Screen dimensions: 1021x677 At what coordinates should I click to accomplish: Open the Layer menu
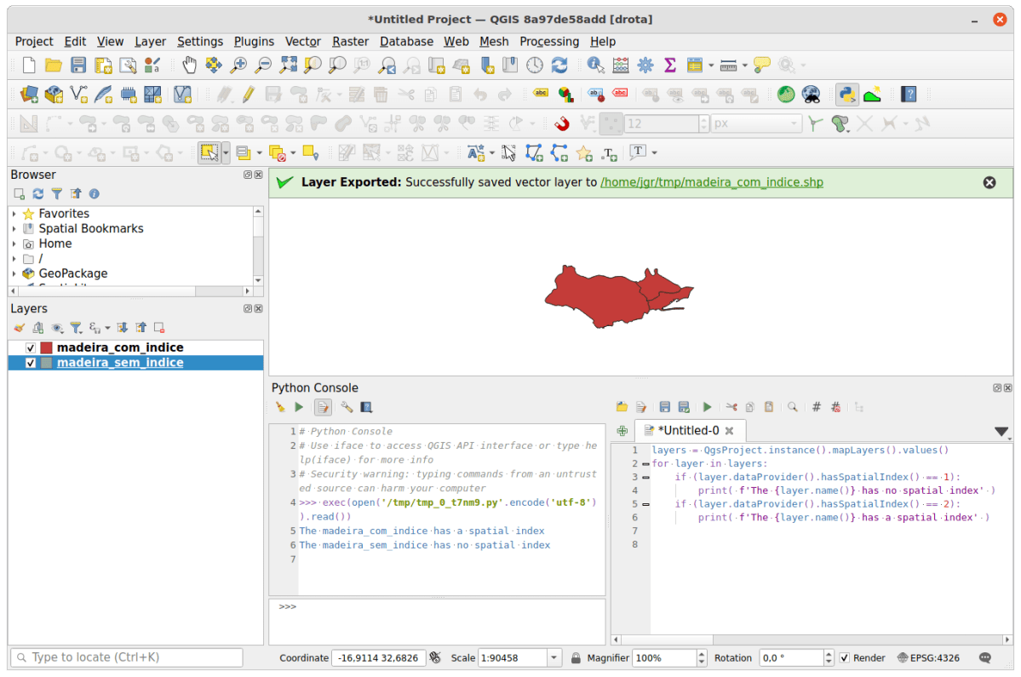click(151, 42)
